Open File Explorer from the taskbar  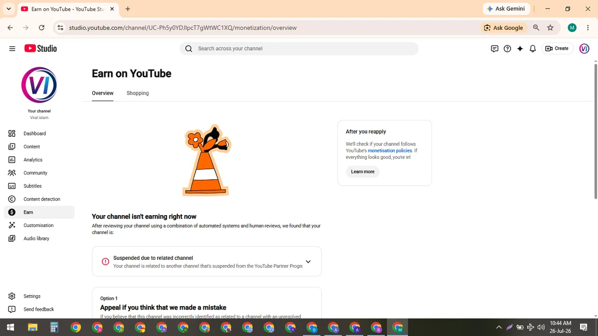tap(32, 327)
